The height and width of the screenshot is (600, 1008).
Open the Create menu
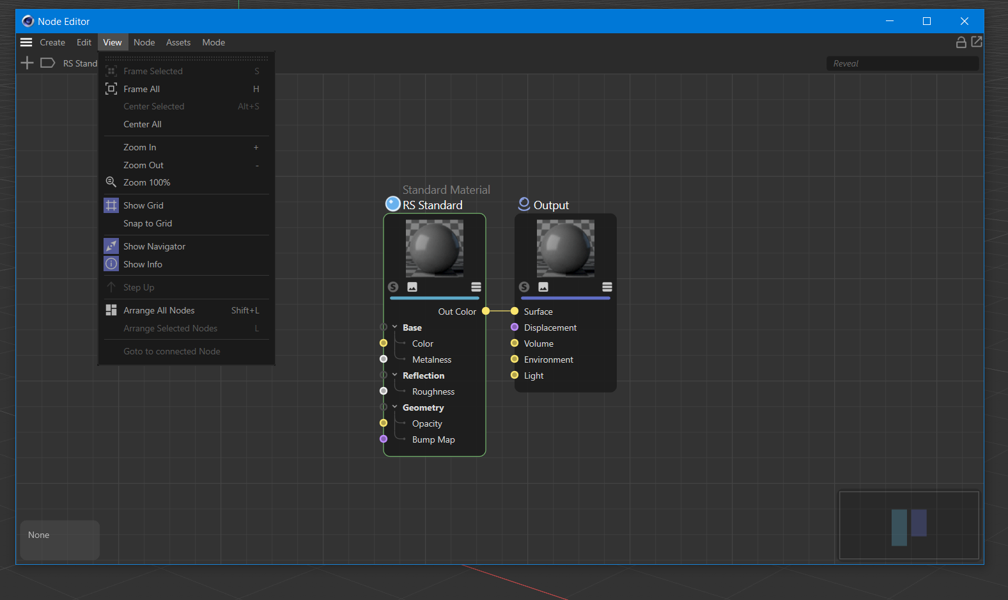click(x=52, y=42)
